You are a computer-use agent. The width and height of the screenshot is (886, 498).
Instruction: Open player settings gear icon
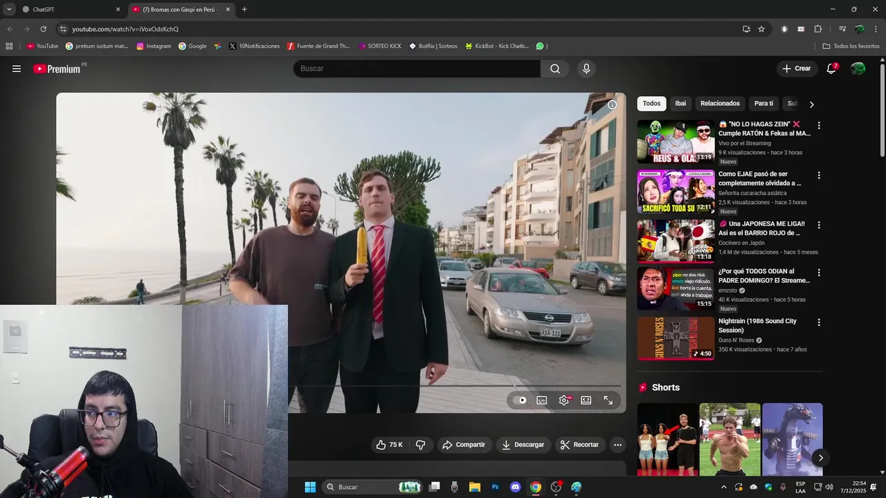[564, 400]
